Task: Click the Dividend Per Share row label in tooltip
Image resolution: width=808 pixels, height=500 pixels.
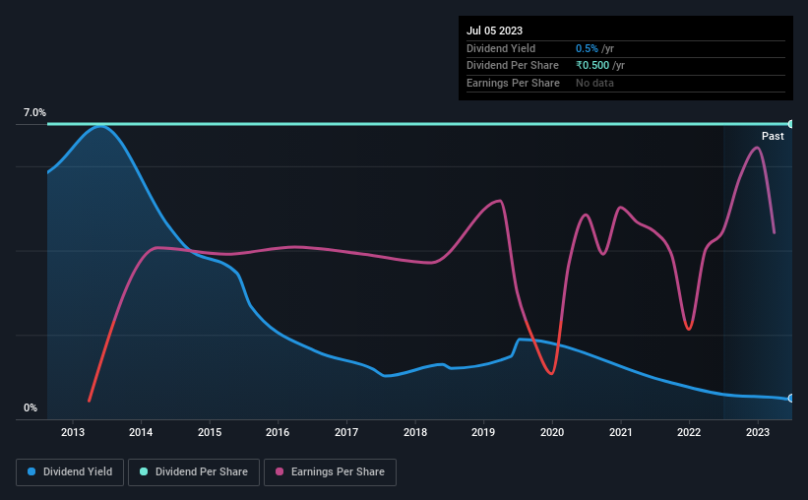Action: point(513,66)
